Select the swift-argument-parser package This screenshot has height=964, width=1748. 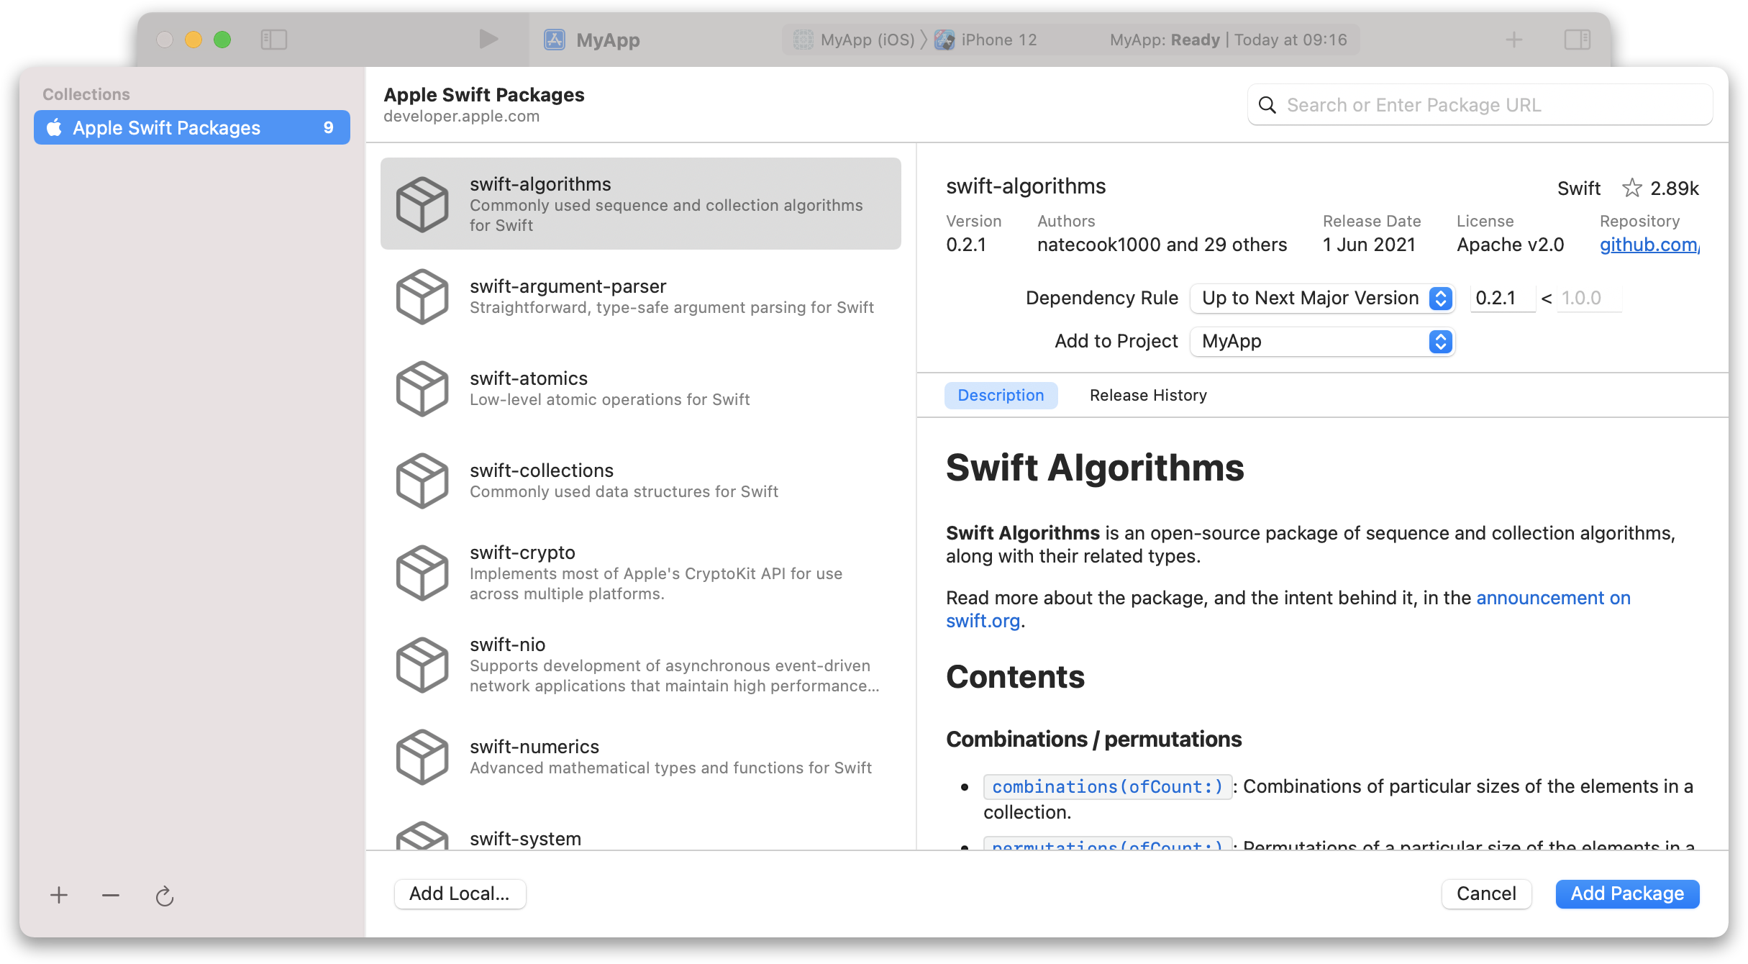click(641, 296)
